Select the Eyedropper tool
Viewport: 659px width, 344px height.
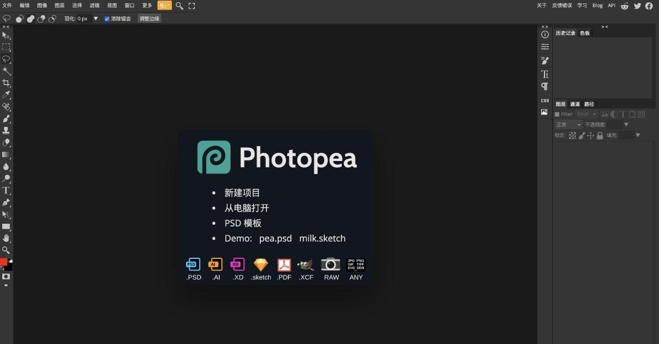click(6, 95)
